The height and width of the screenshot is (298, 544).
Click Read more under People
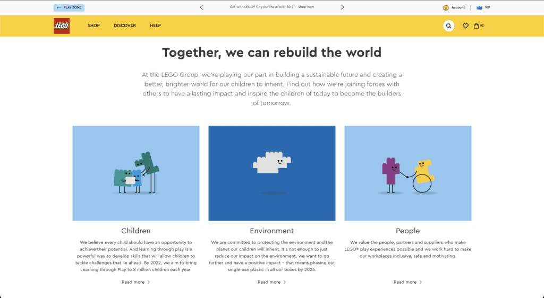[407, 282]
